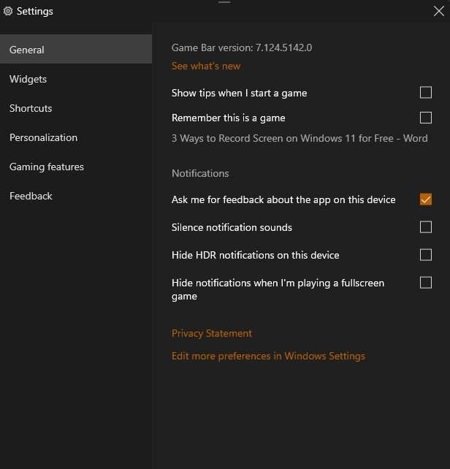This screenshot has height=469, width=450.
Task: Check the Remember this is a game box
Action: click(x=426, y=118)
